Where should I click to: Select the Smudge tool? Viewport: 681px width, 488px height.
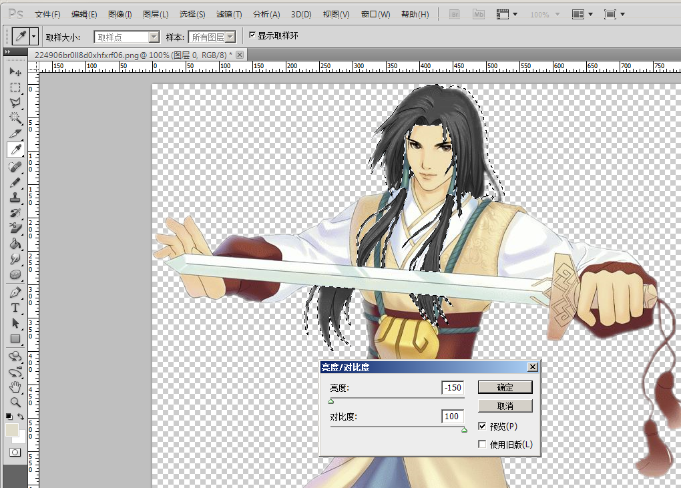tap(15, 259)
